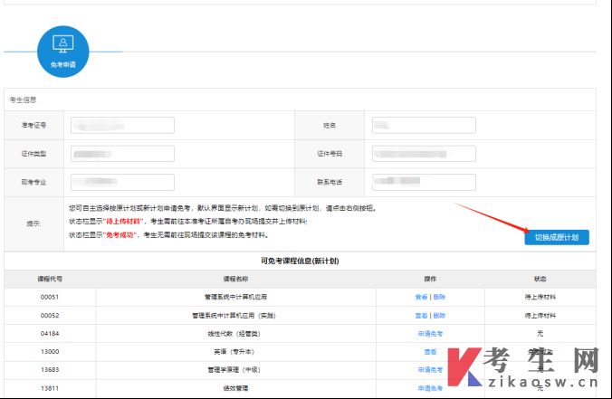Select course code cell 00052
Image resolution: width=612 pixels, height=399 pixels.
click(50, 316)
